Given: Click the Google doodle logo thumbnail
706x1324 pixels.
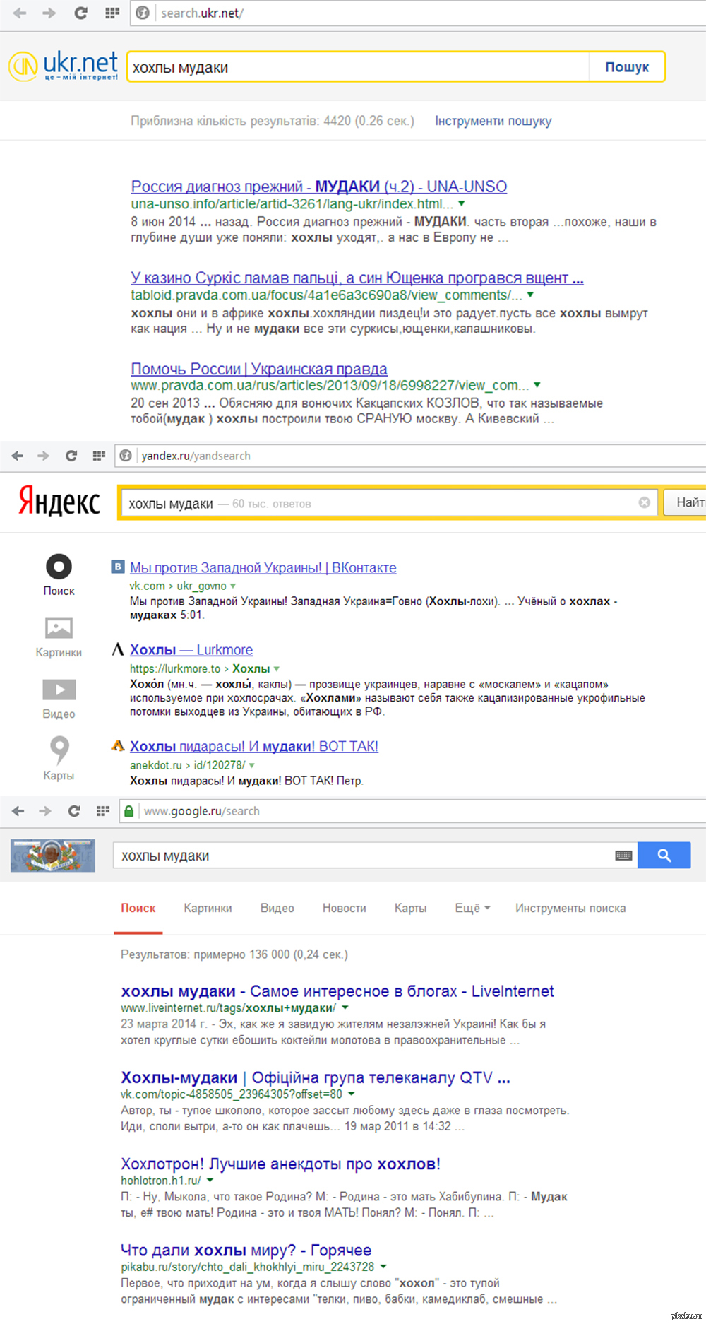Looking at the screenshot, I should pyautogui.click(x=53, y=856).
